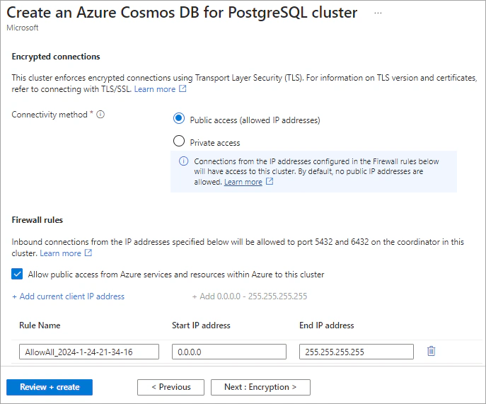Click the End IP address column header
The image size is (486, 404).
[x=327, y=325]
